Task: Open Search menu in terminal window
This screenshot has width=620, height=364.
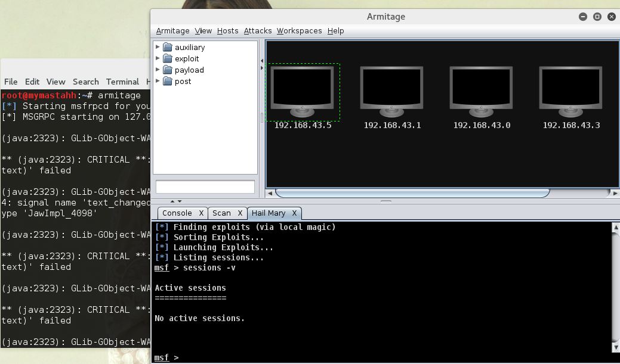Action: coord(86,82)
